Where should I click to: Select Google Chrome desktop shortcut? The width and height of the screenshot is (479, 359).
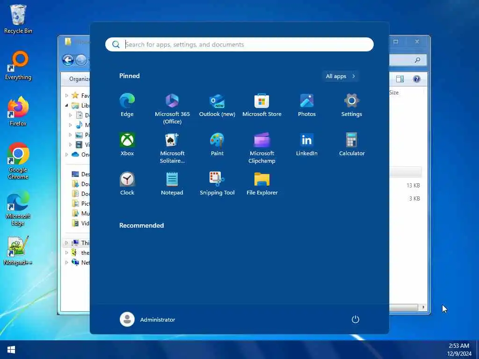pyautogui.click(x=18, y=161)
